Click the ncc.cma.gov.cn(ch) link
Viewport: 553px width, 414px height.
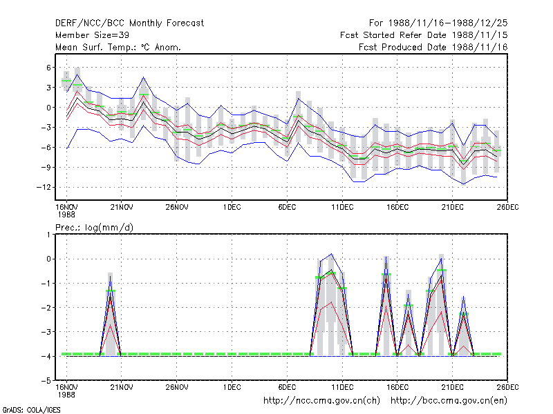(x=322, y=401)
